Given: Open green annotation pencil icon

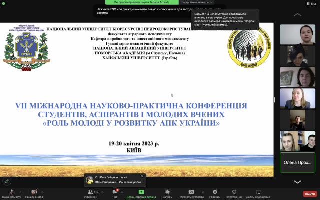Looking at the screenshot, I should tap(7, 181).
